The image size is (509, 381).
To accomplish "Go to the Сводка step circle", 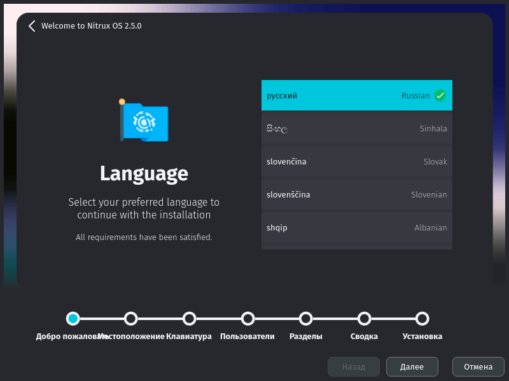I will pos(364,319).
